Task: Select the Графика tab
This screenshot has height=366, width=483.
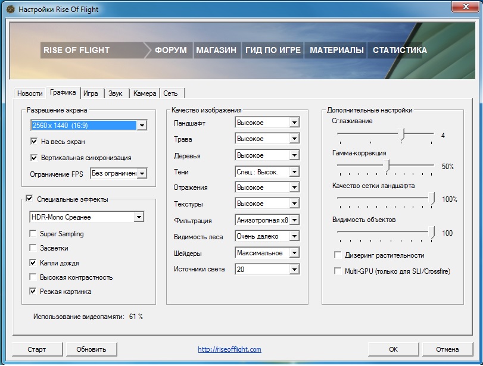Action: pos(63,92)
